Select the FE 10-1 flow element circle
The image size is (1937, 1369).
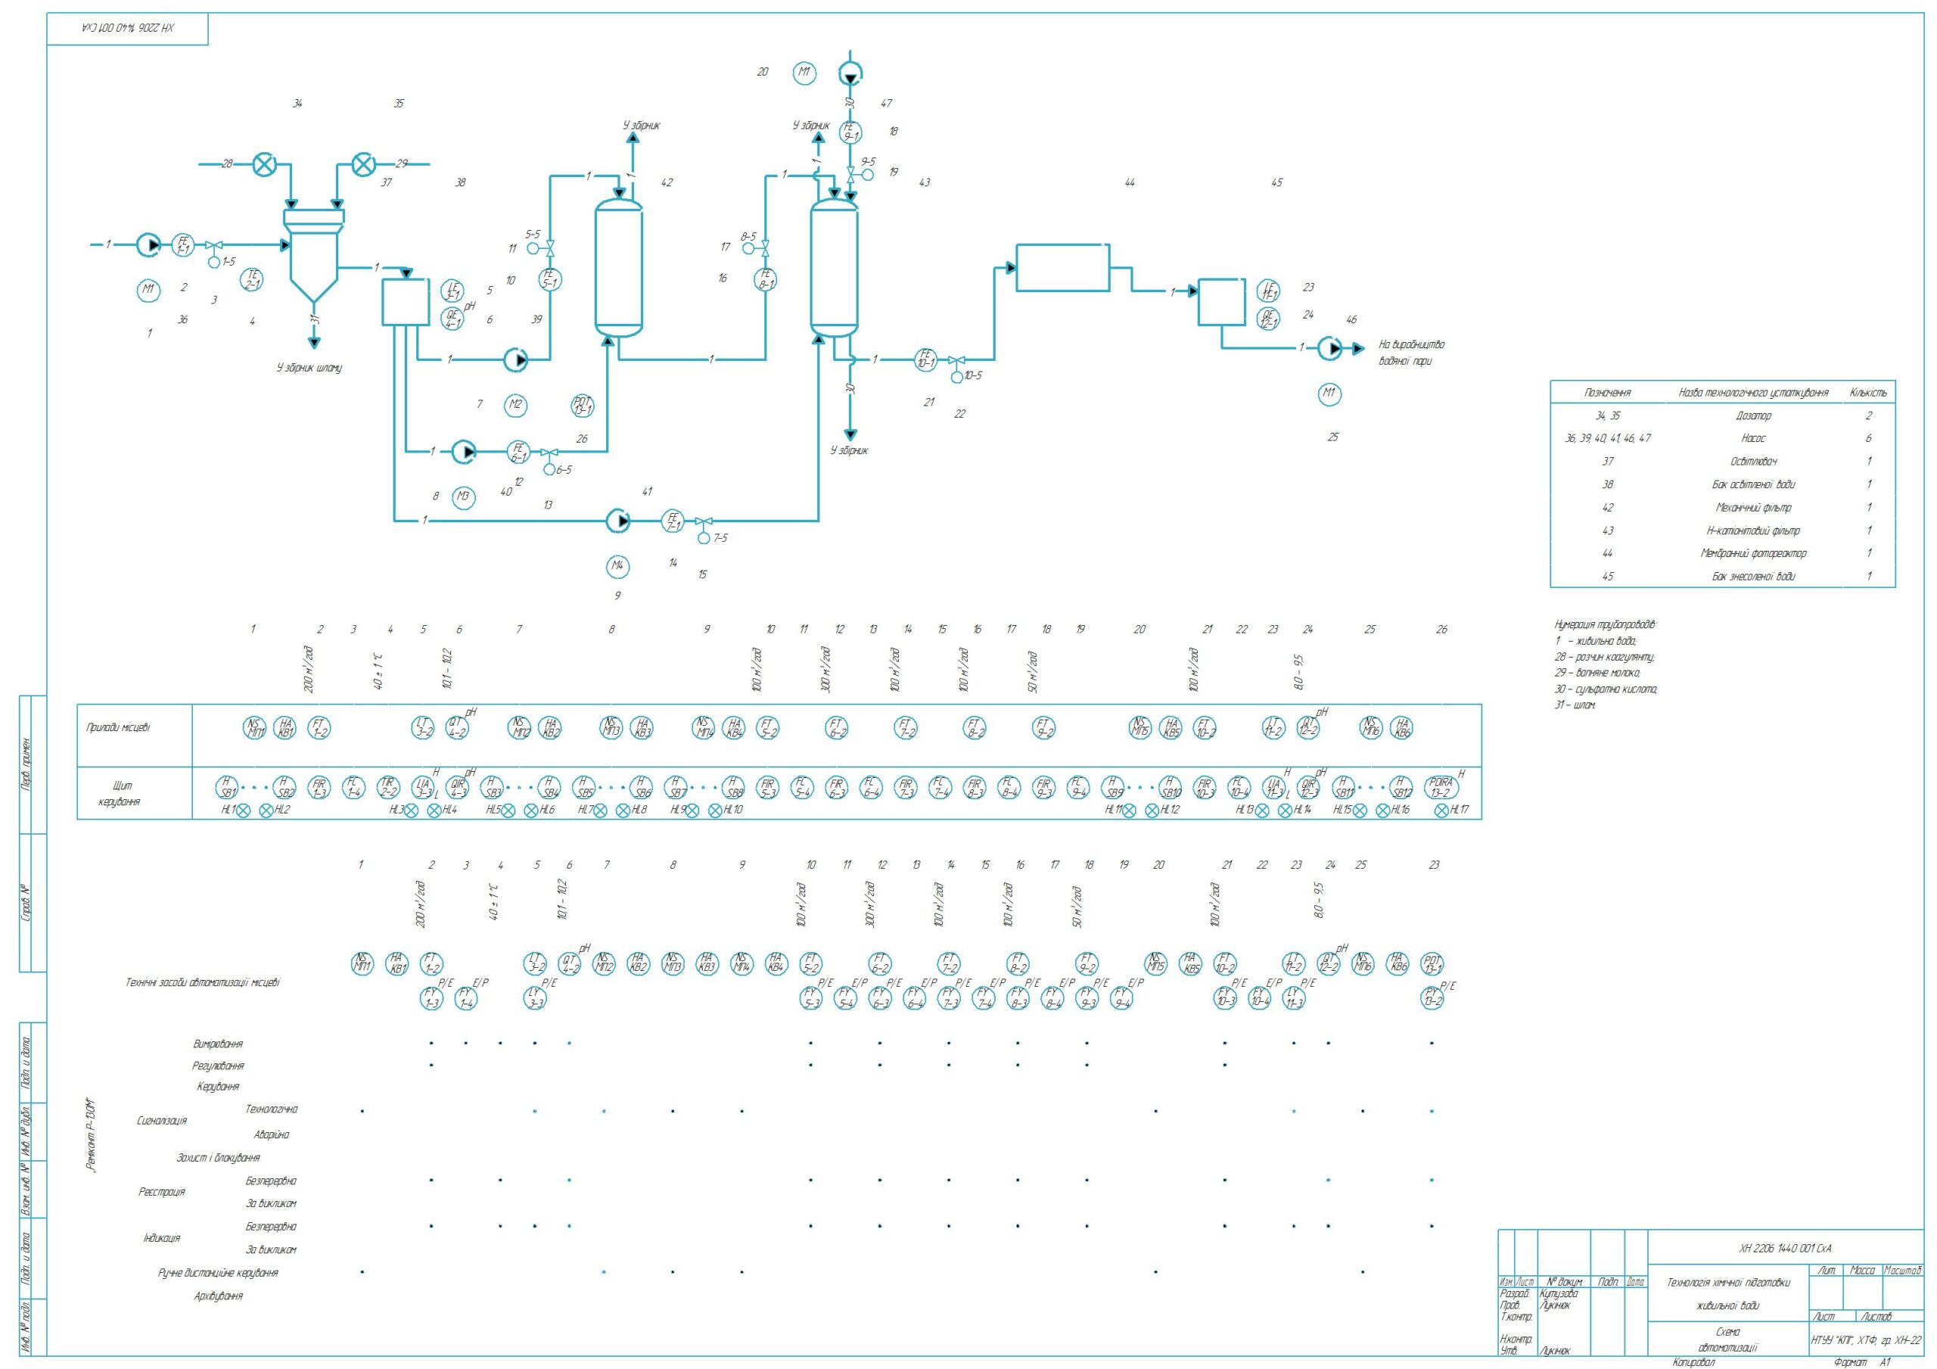(x=926, y=359)
